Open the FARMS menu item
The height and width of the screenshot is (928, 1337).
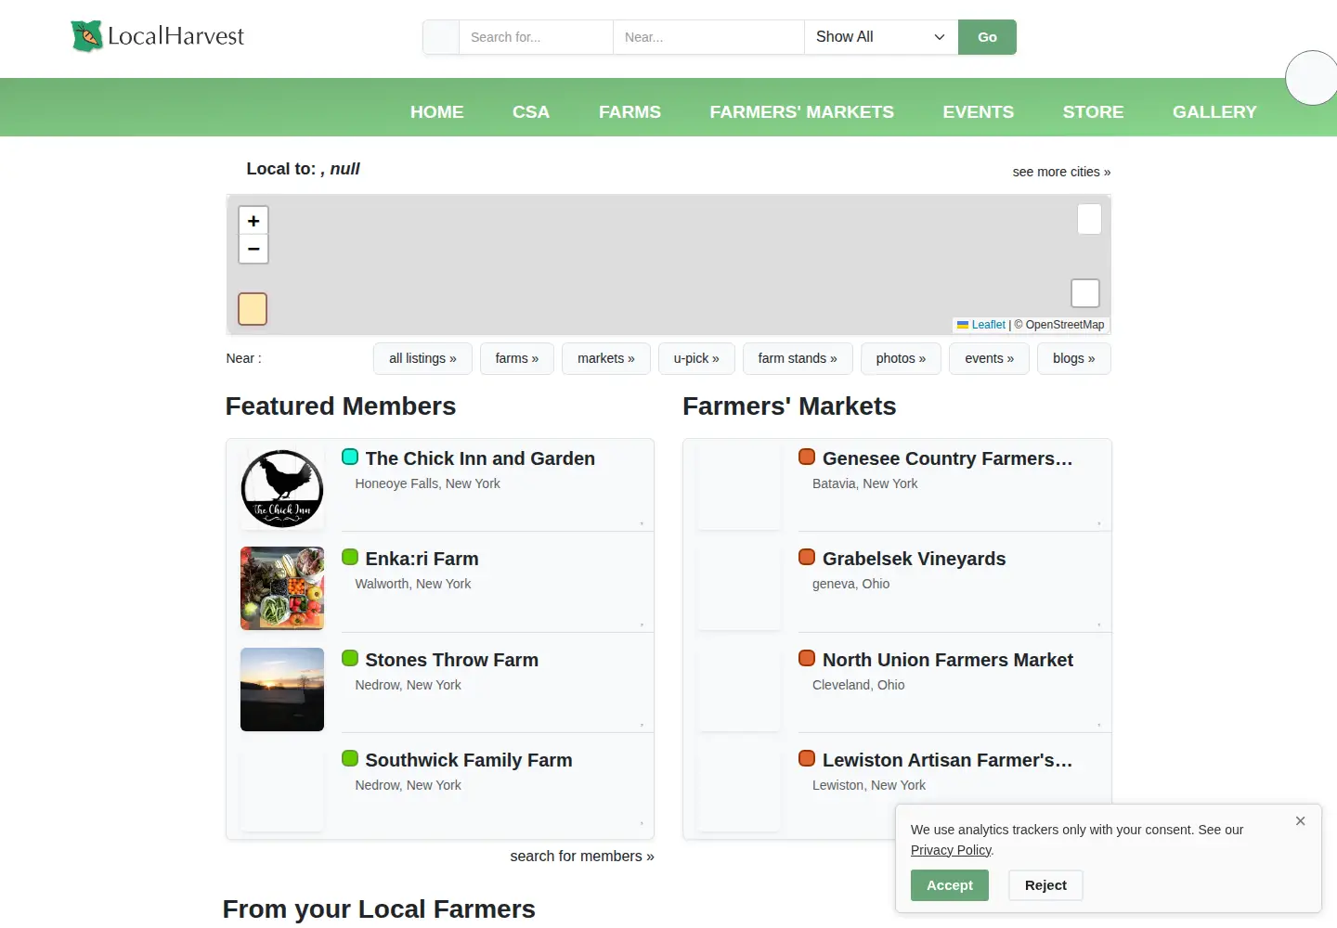point(630,111)
